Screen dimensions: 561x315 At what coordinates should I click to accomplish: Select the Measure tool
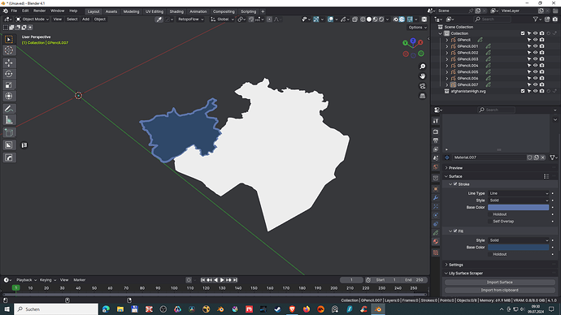pos(9,120)
